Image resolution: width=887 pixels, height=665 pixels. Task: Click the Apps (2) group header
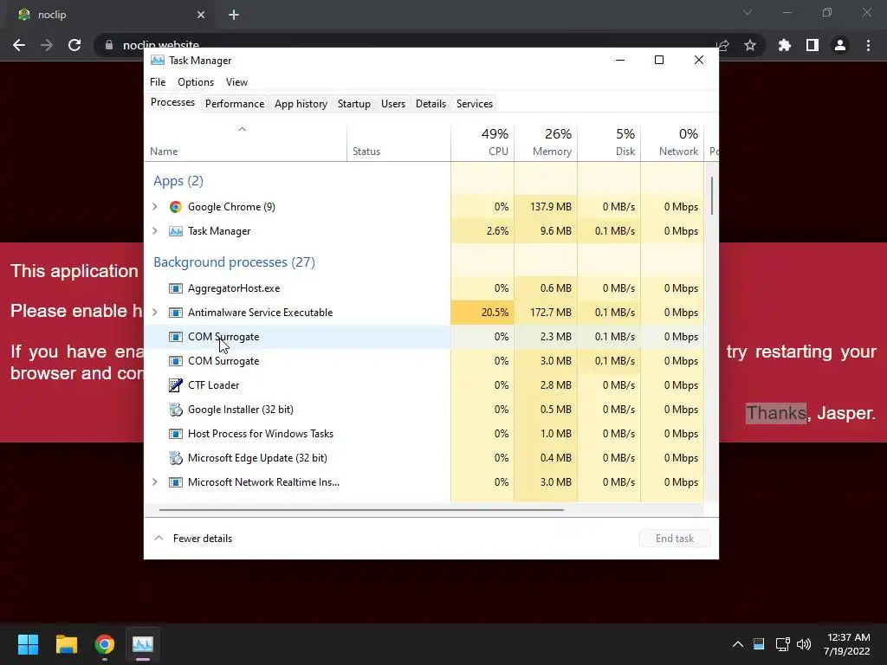pos(178,181)
